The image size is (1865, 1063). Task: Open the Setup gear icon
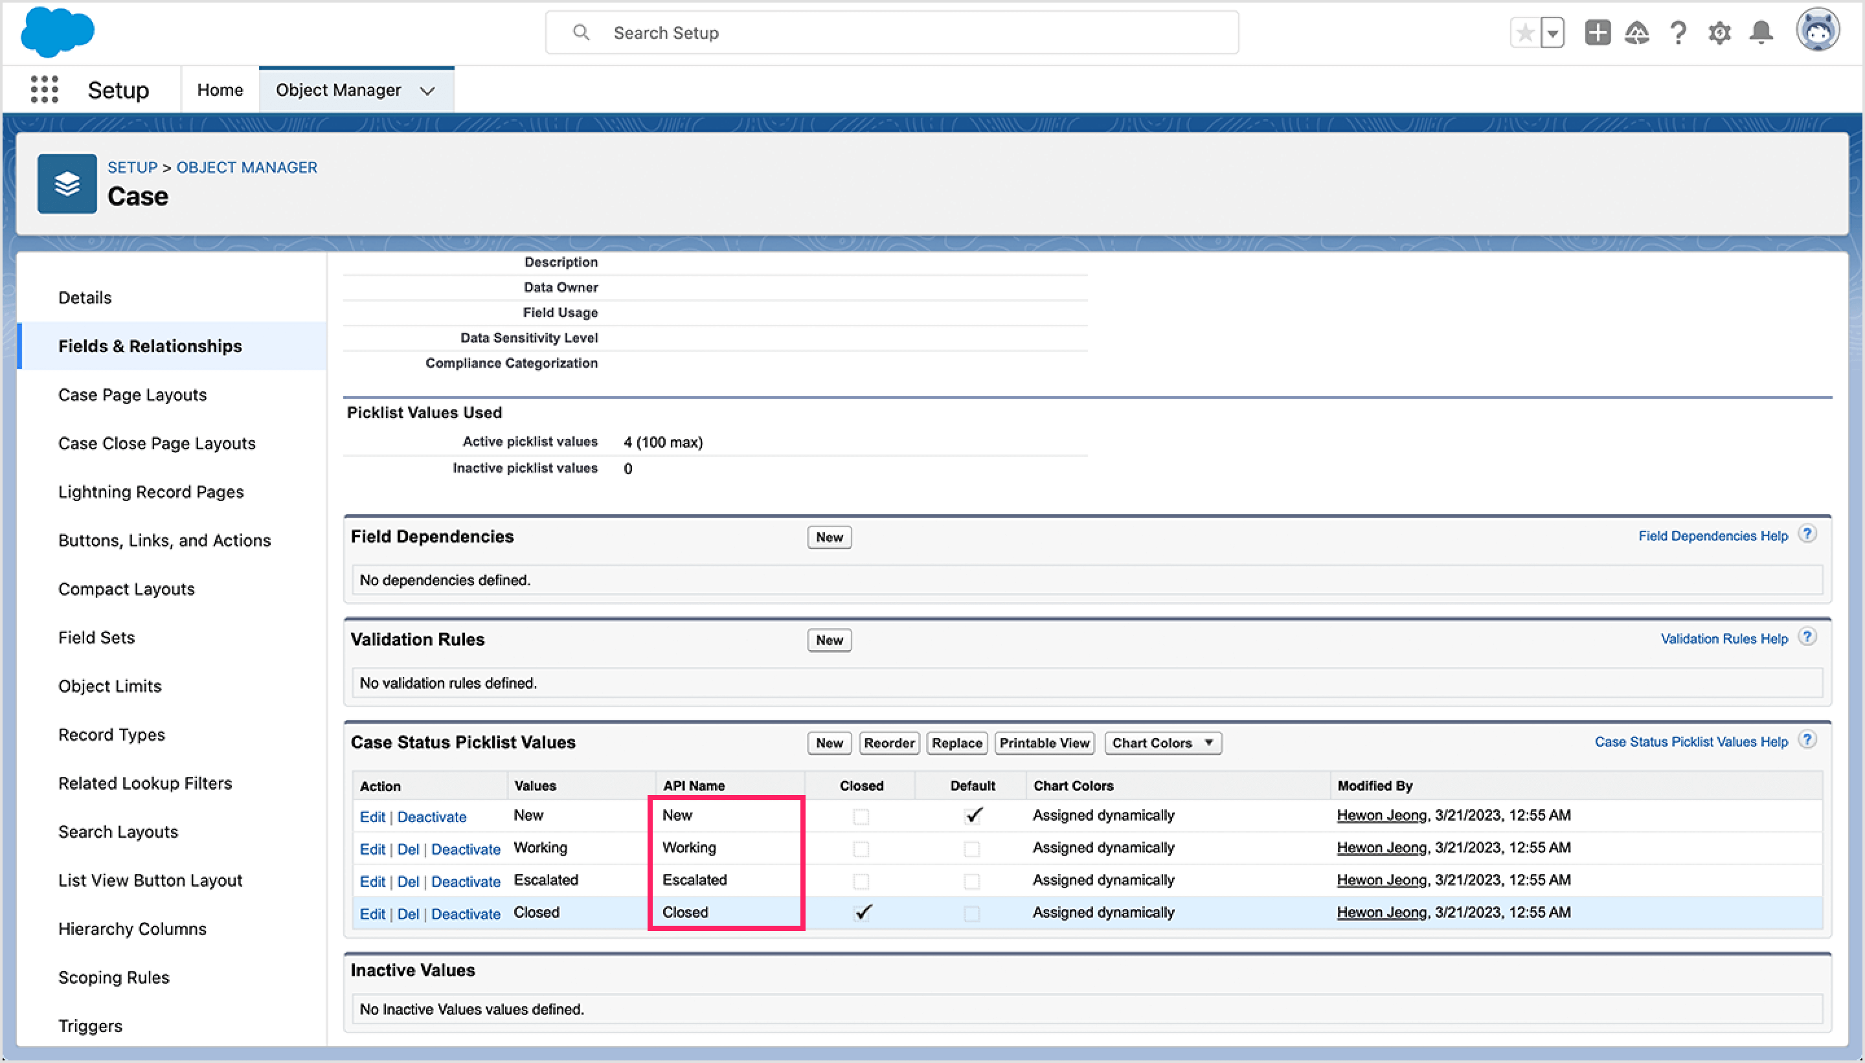1720,32
